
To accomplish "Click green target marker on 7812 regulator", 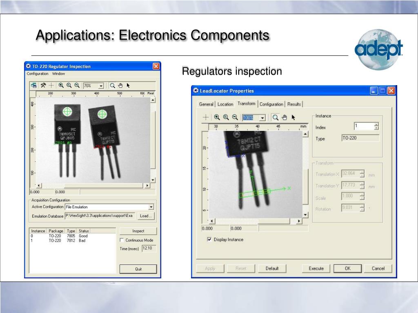I will pyautogui.click(x=102, y=114).
